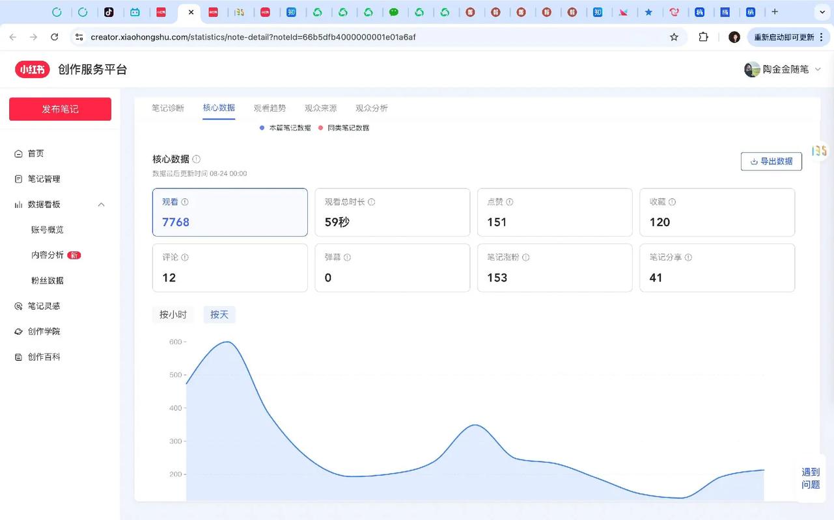
Task: Open 笔记灵感 from the sidebar
Action: pyautogui.click(x=44, y=305)
